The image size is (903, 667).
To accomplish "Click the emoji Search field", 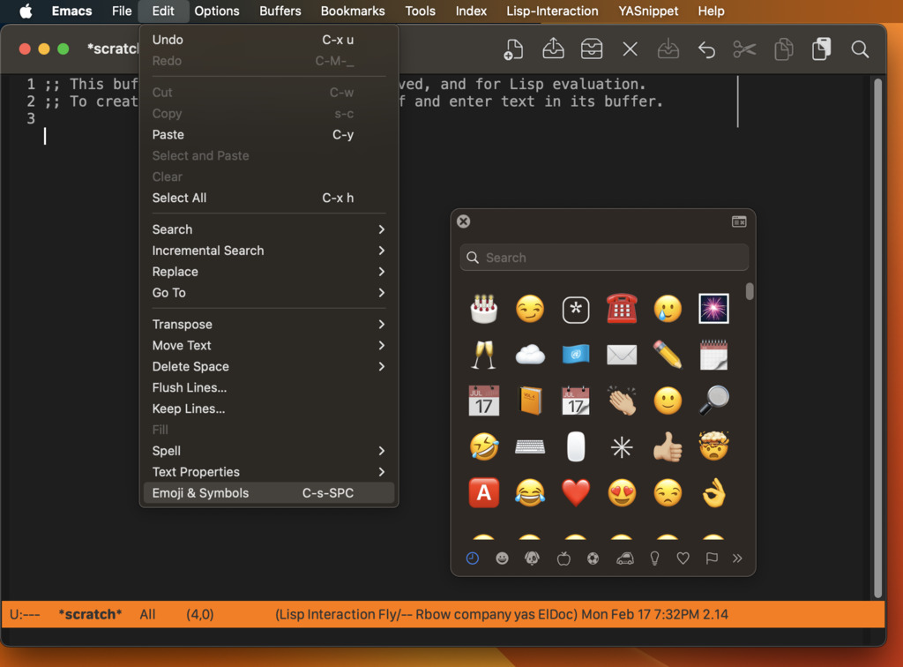I will (604, 258).
